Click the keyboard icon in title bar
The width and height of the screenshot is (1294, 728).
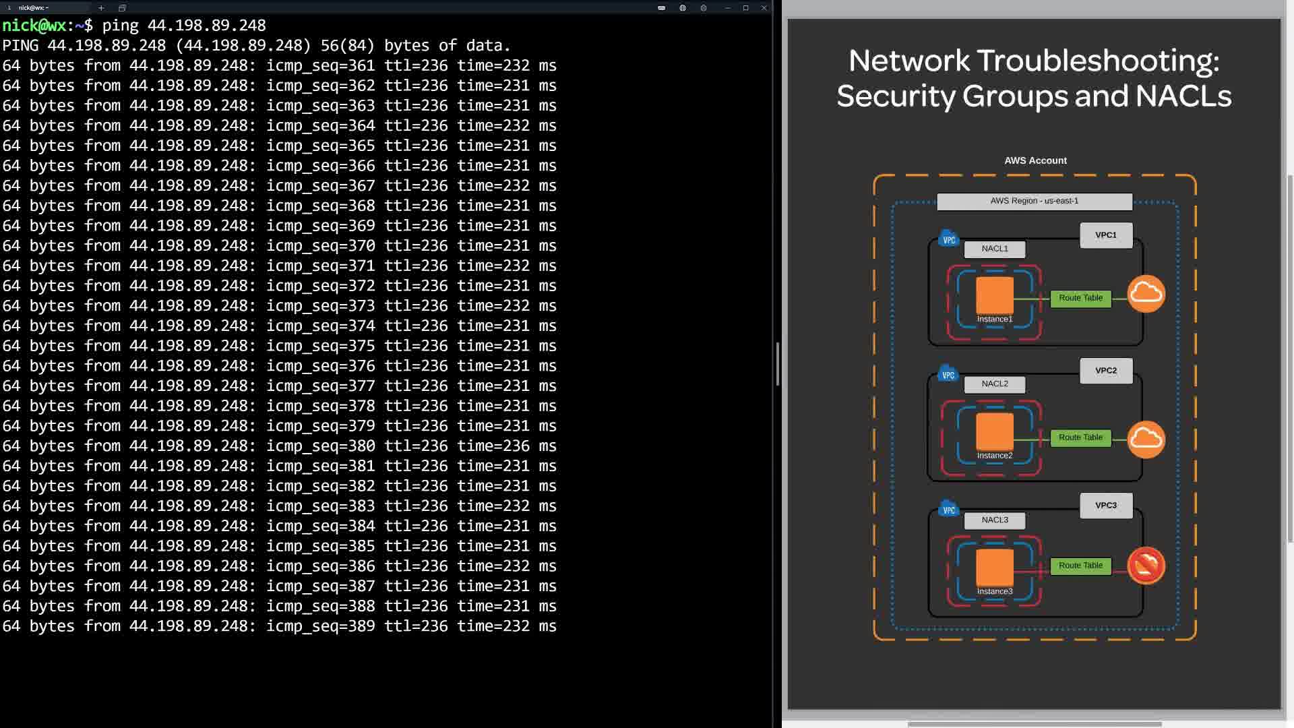(661, 8)
